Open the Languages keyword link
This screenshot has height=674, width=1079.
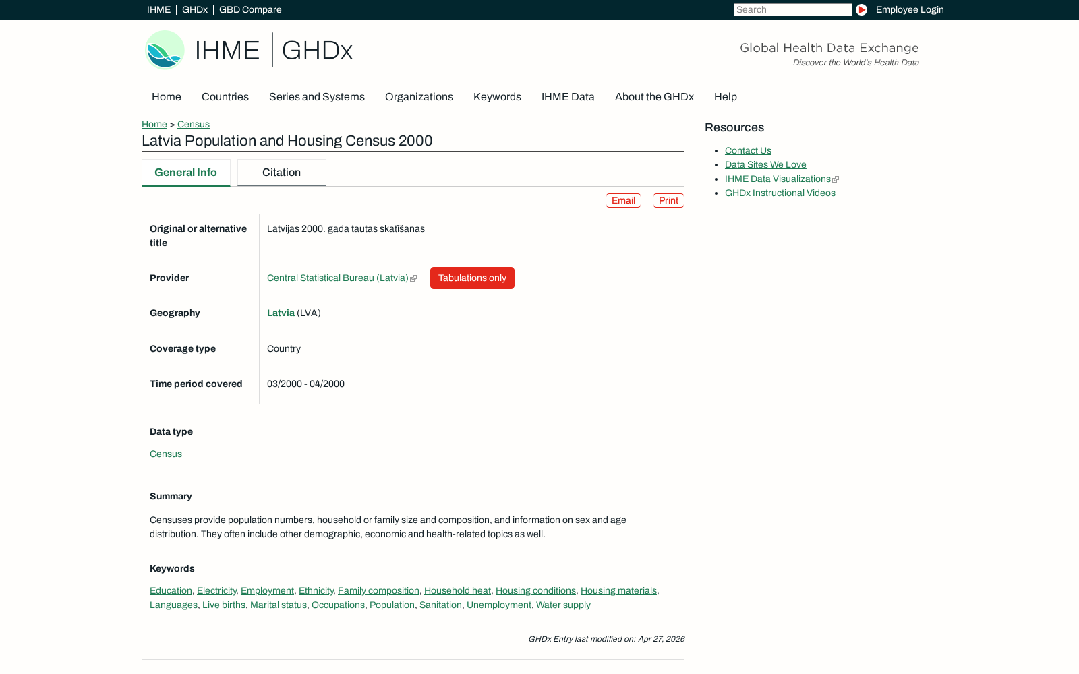pos(173,605)
